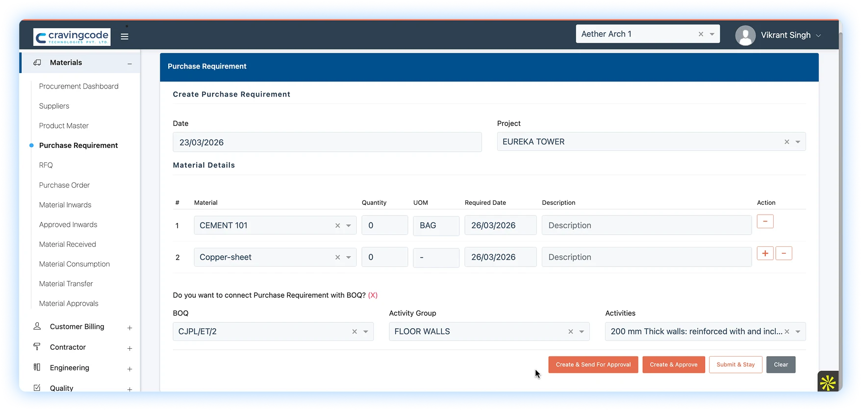Image resolution: width=862 pixels, height=411 pixels.
Task: Click the Description field for Copper-sheet row
Action: click(x=647, y=257)
